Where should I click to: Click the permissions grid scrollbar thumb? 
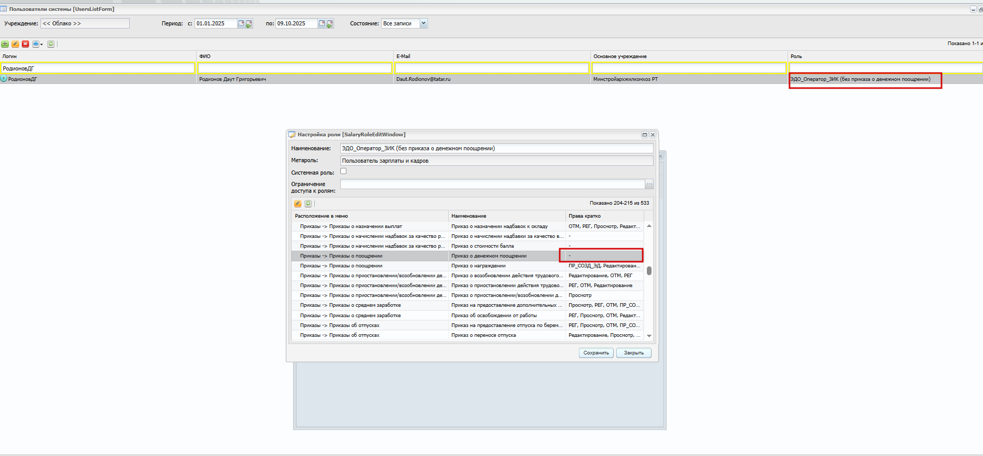(649, 270)
